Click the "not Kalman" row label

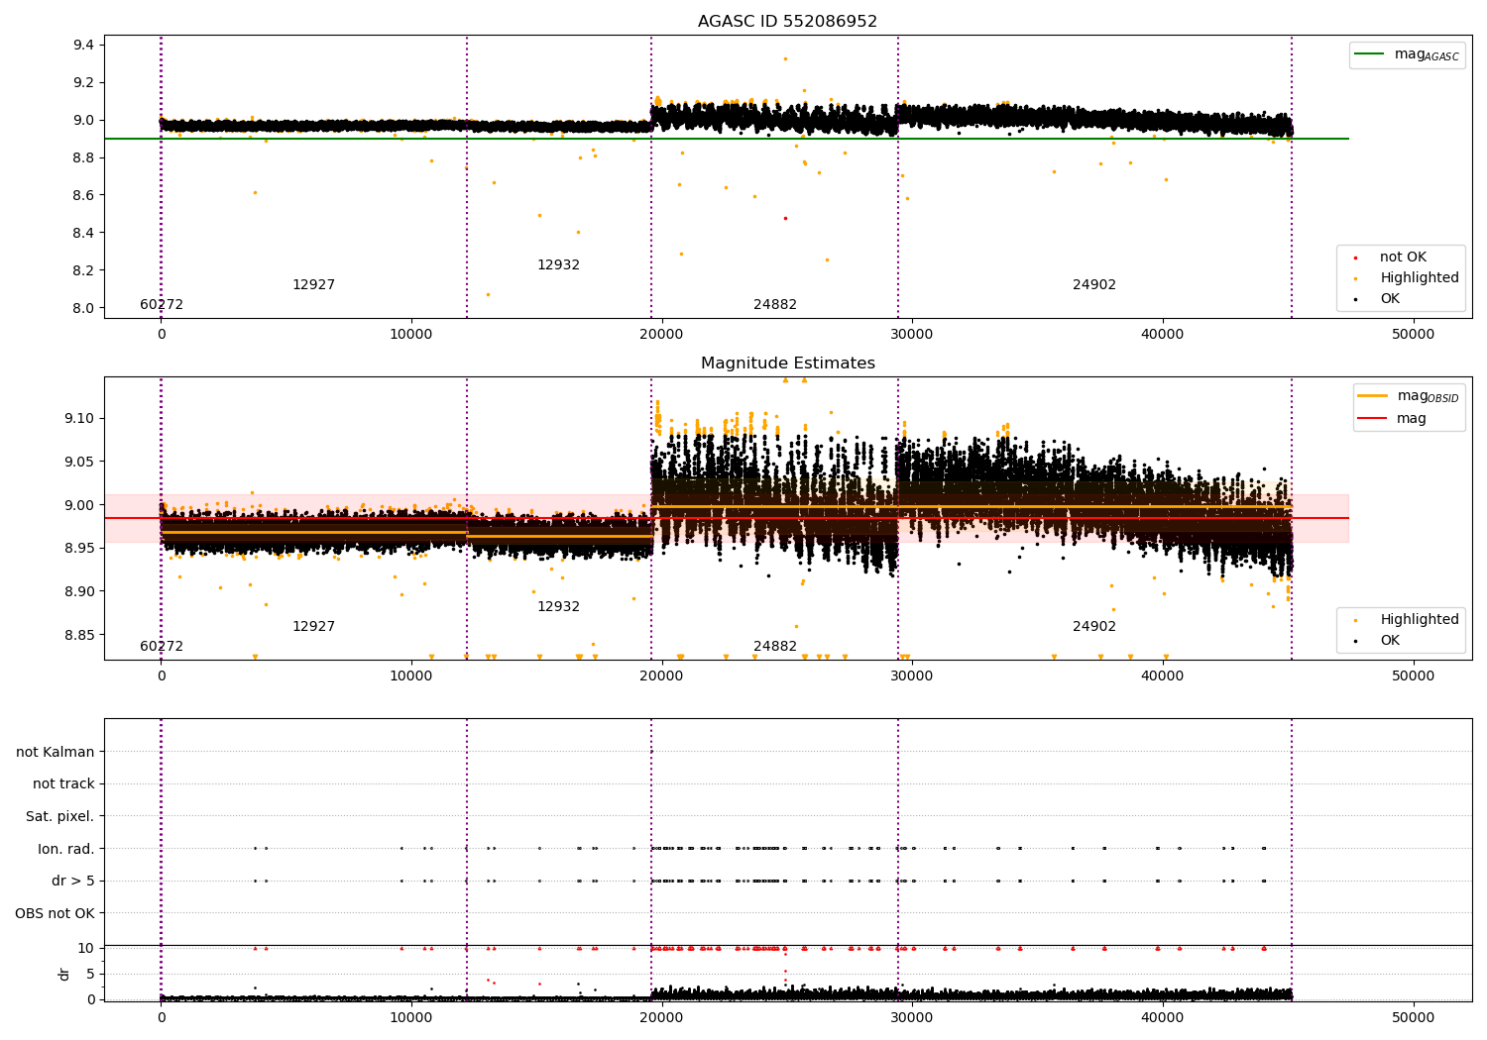56,752
